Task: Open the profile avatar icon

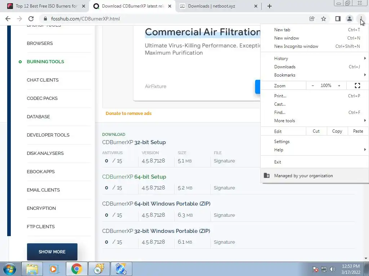Action: (350, 19)
